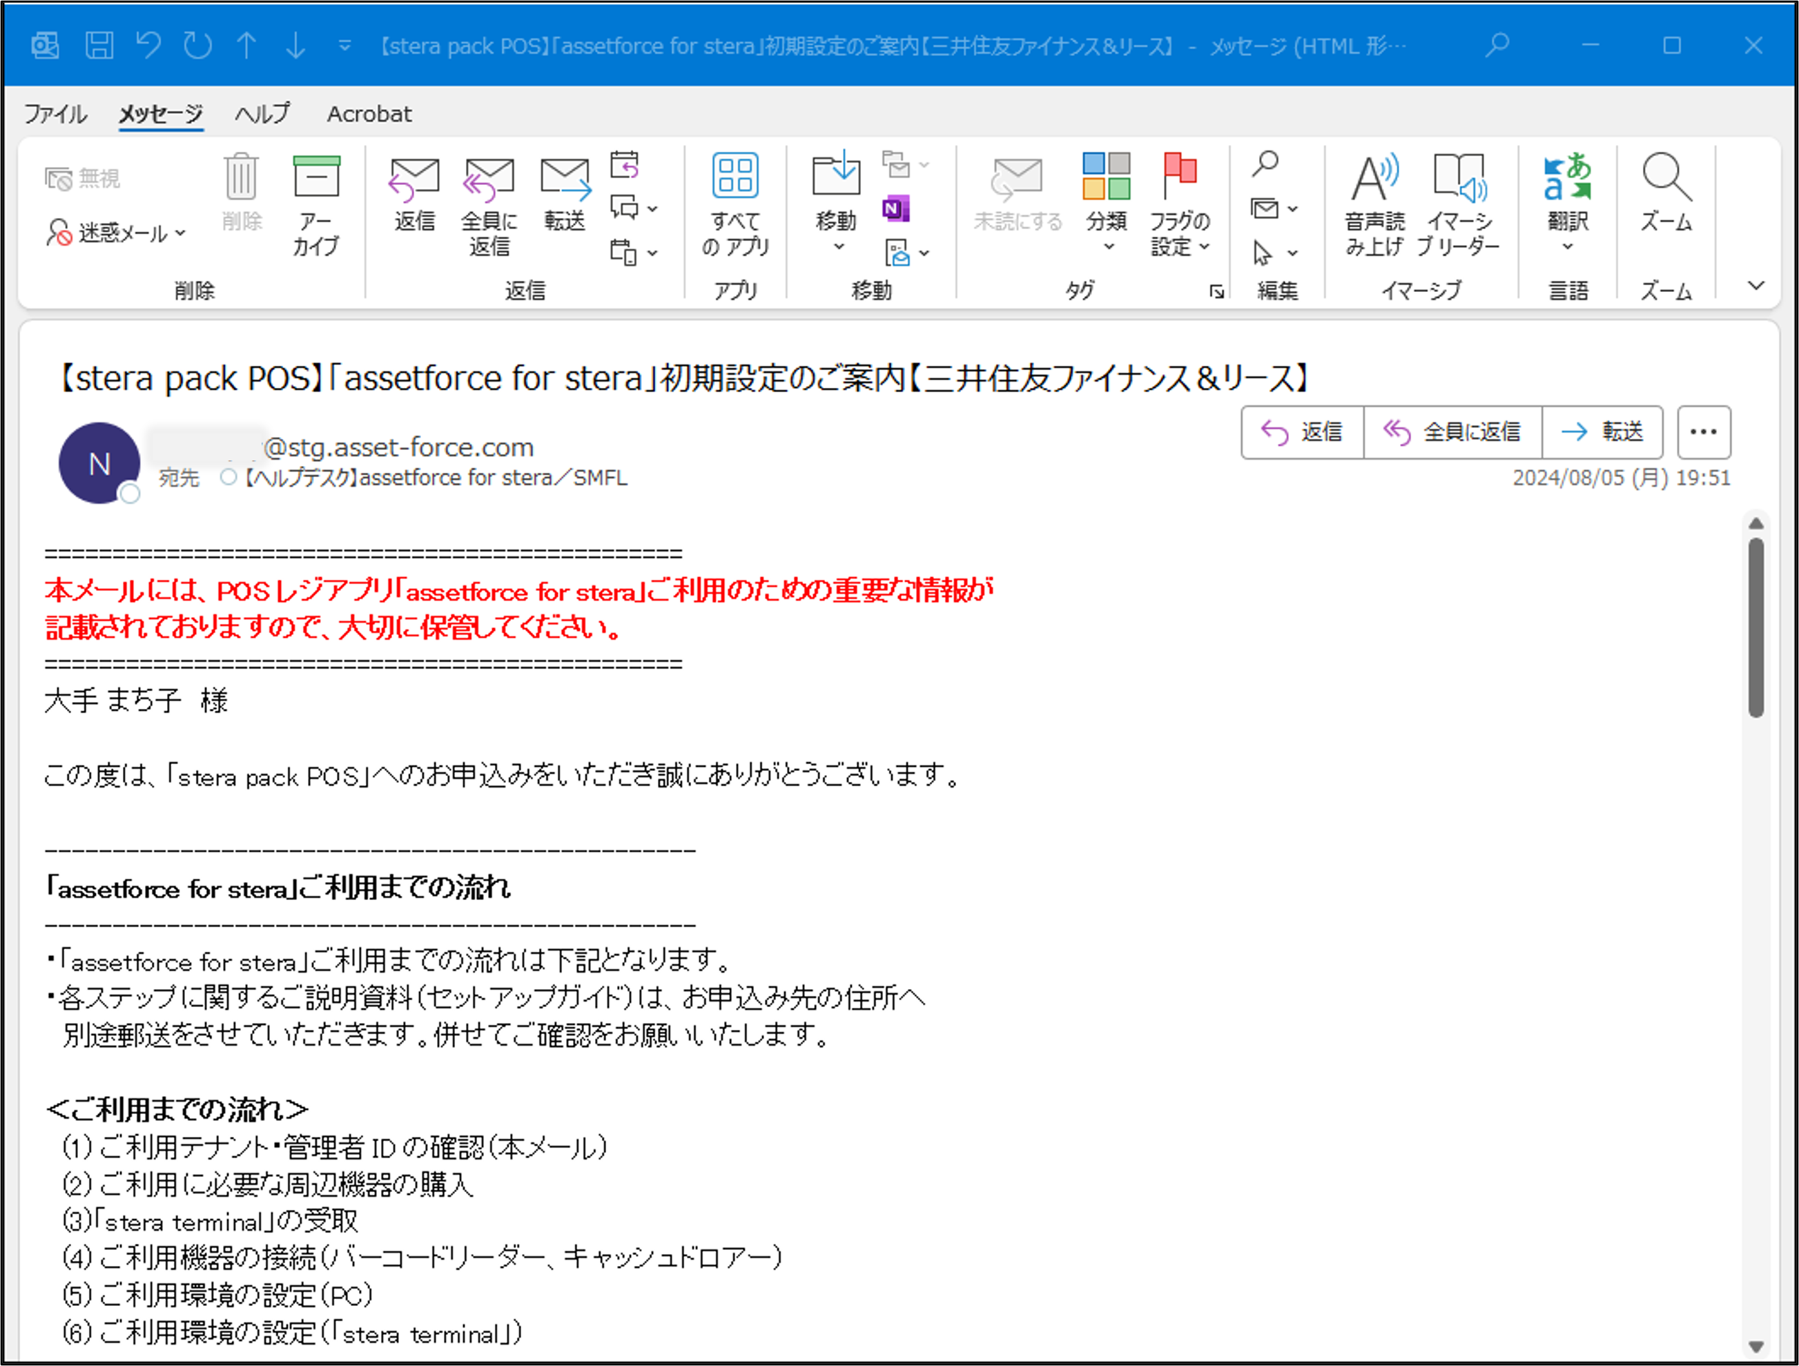Open the ファイル (File) menu
Screen dimensions: 1799x1366
(55, 113)
